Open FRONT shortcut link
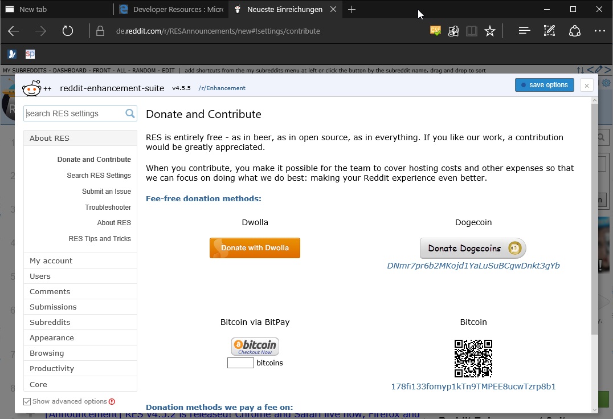 pos(101,71)
